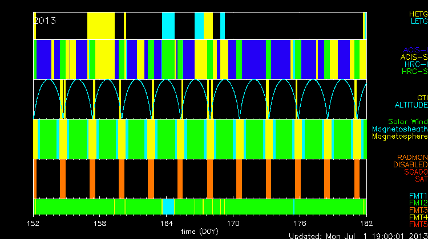Select the HRC-S legend entry

pyautogui.click(x=414, y=72)
